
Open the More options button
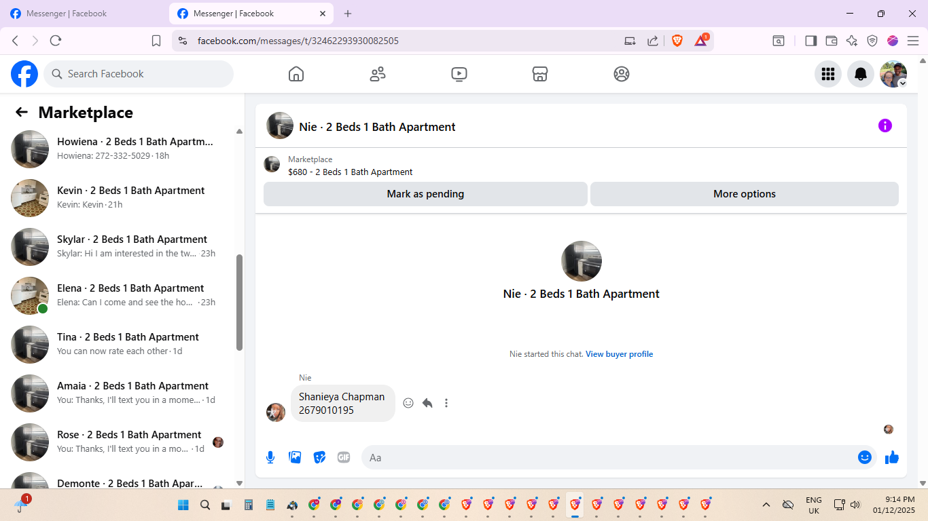click(x=745, y=194)
